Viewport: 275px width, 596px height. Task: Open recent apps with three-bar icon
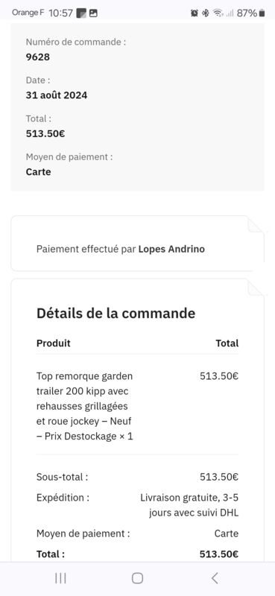click(60, 578)
